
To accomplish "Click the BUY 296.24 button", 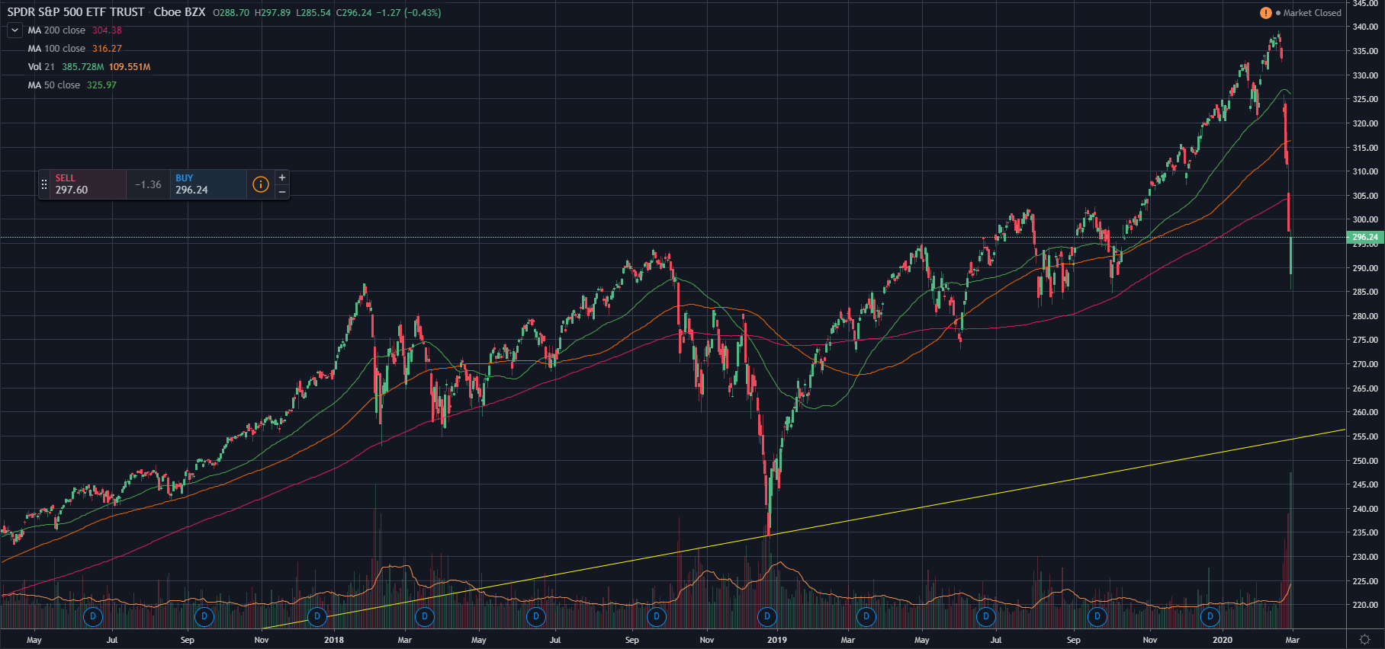I will click(x=208, y=184).
